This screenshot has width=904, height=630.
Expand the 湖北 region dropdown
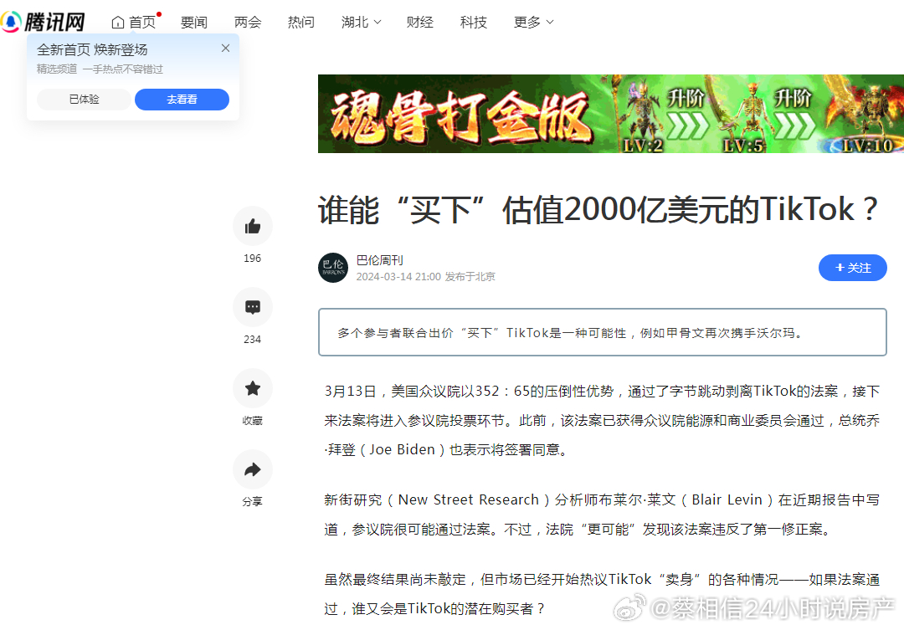point(361,22)
